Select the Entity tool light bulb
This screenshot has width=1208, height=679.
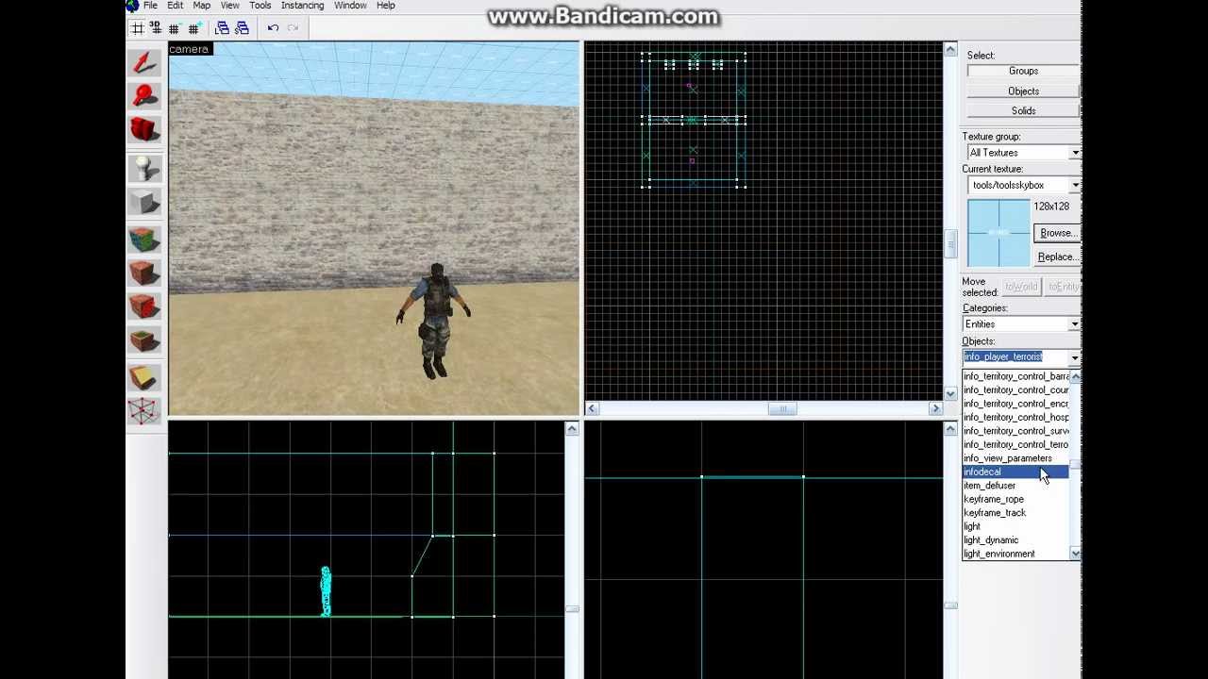click(144, 170)
